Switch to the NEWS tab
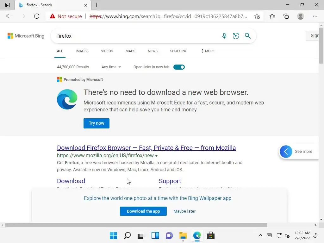Image resolution: width=324 pixels, height=243 pixels. pyautogui.click(x=153, y=51)
